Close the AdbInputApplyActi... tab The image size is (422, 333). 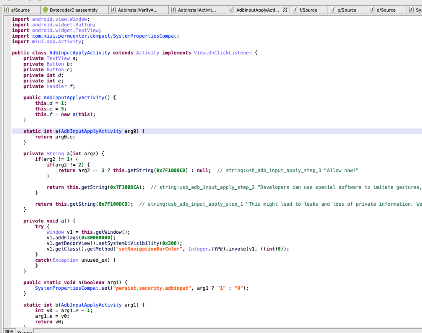click(x=285, y=10)
